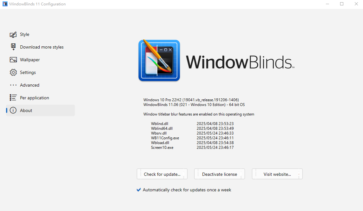Click the WindowBlinds title bar app icon
363x211 pixels.
(x=5, y=4)
